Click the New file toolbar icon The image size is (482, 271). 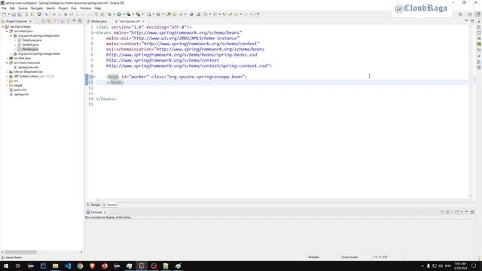tap(4, 14)
